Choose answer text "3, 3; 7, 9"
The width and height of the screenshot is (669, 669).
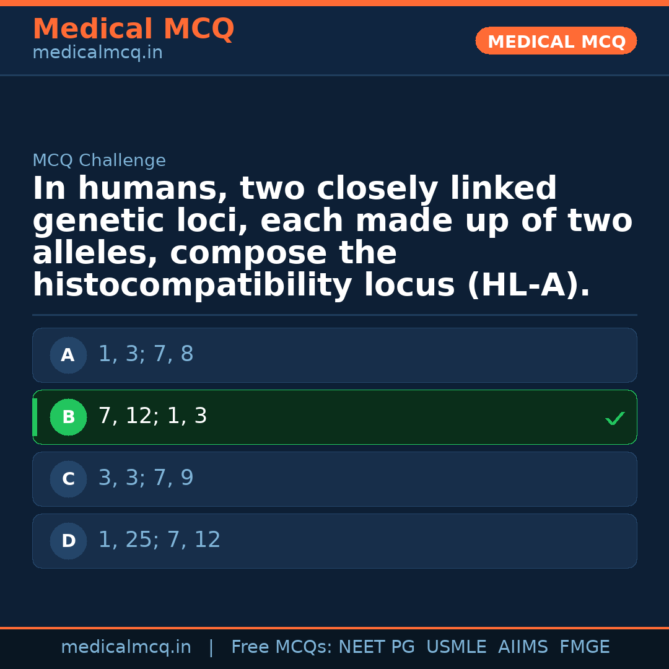tap(146, 479)
